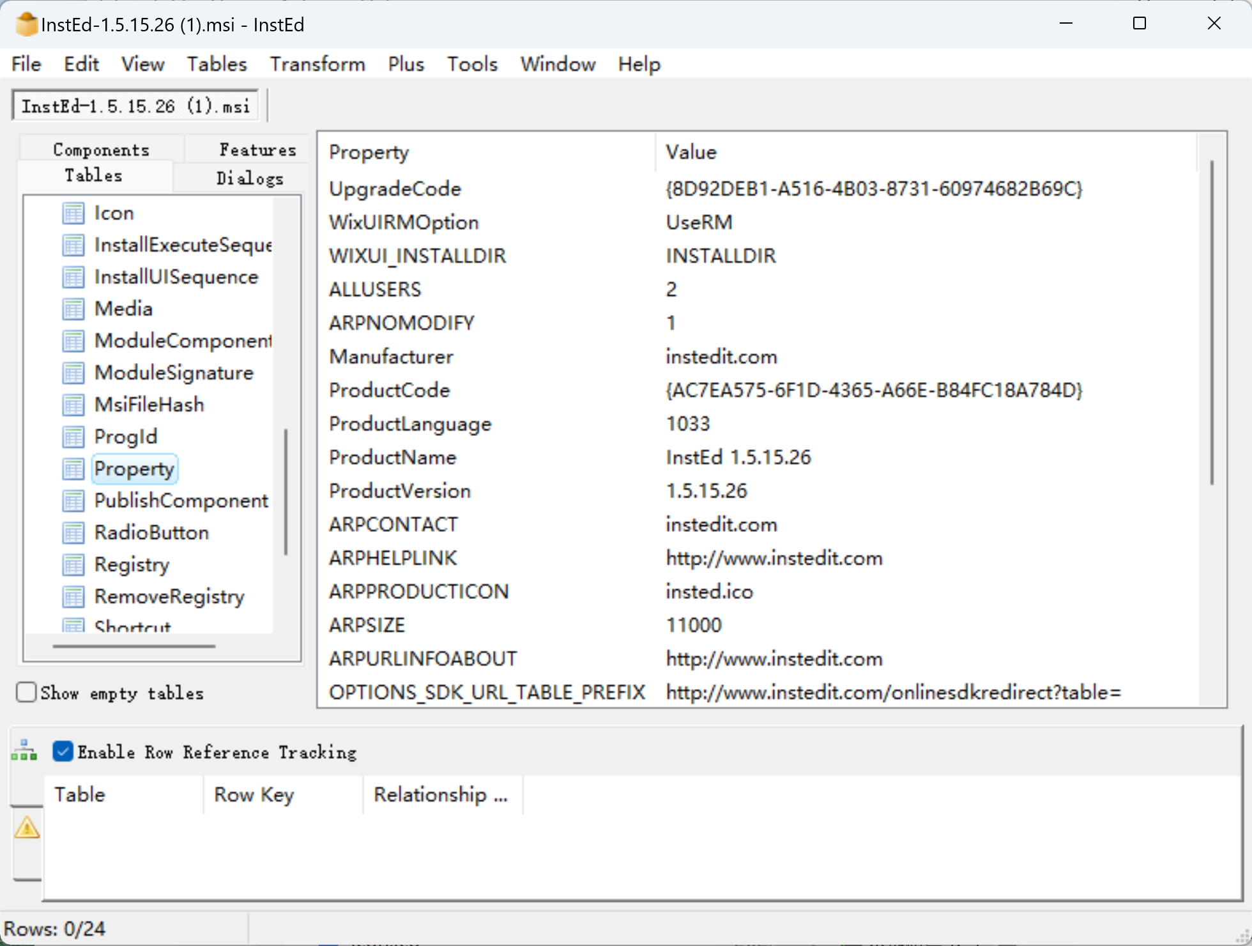The image size is (1252, 946).
Task: Open the File menu
Action: click(26, 64)
